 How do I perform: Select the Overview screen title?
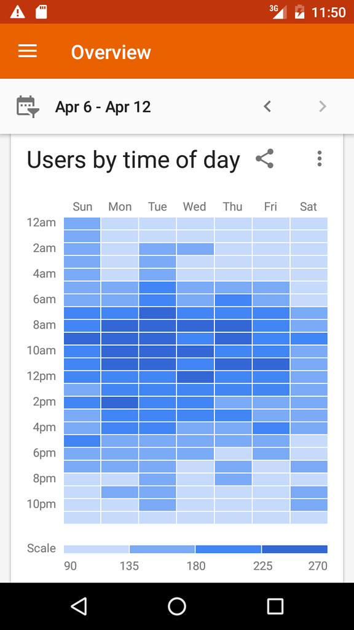tap(111, 51)
